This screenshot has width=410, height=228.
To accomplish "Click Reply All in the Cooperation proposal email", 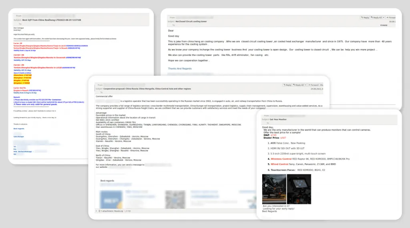I will [x=299, y=85].
